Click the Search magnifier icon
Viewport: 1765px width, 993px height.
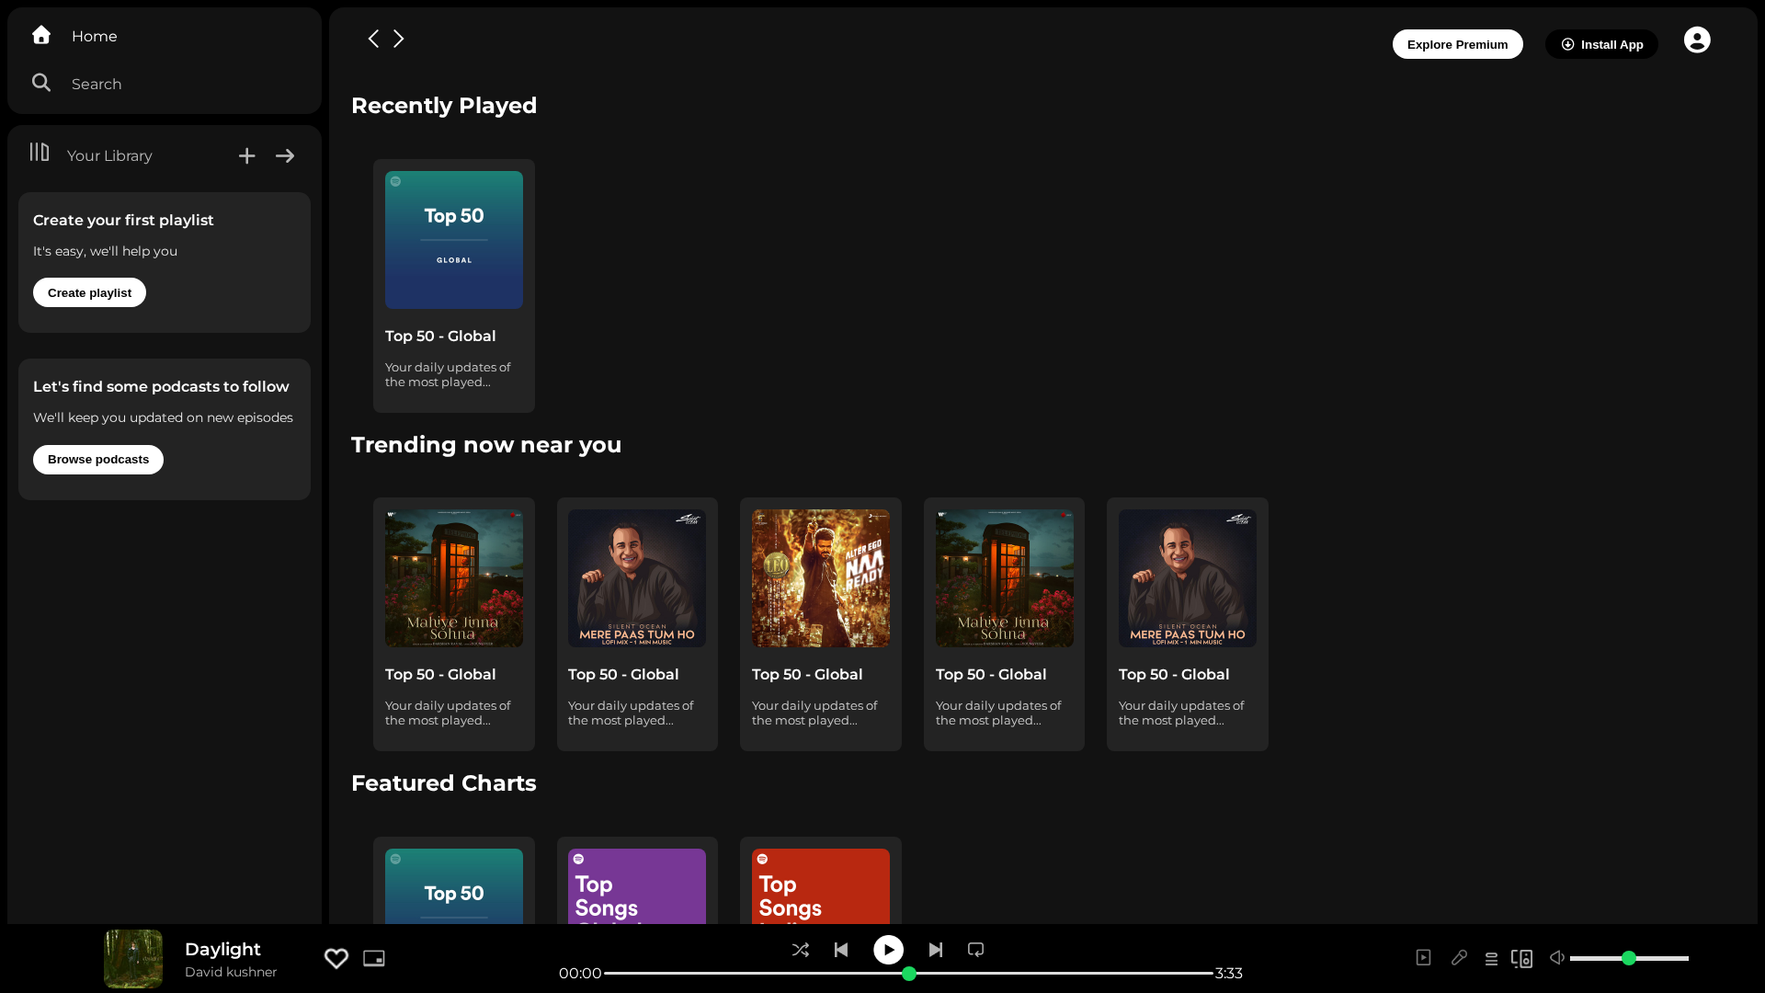pyautogui.click(x=41, y=83)
